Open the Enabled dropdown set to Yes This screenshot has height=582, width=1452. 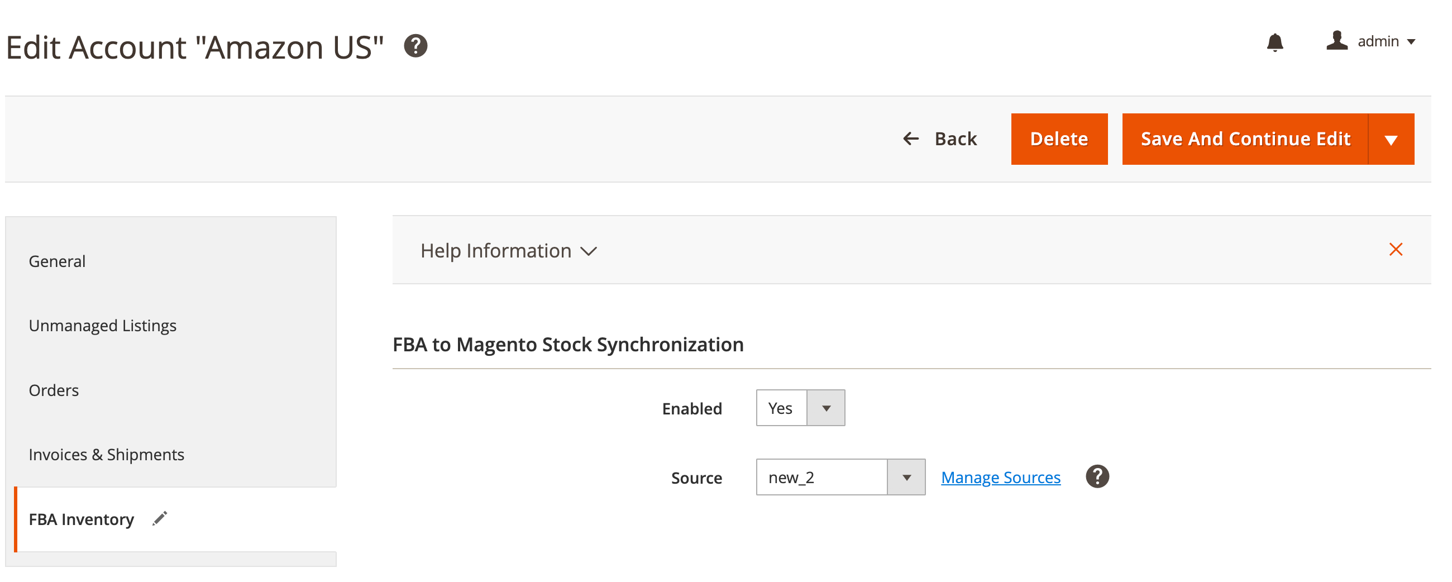click(800, 408)
